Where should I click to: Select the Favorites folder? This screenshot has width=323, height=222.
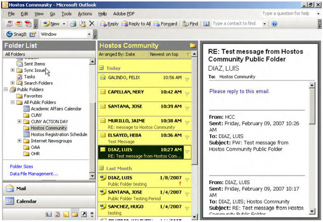click(29, 96)
